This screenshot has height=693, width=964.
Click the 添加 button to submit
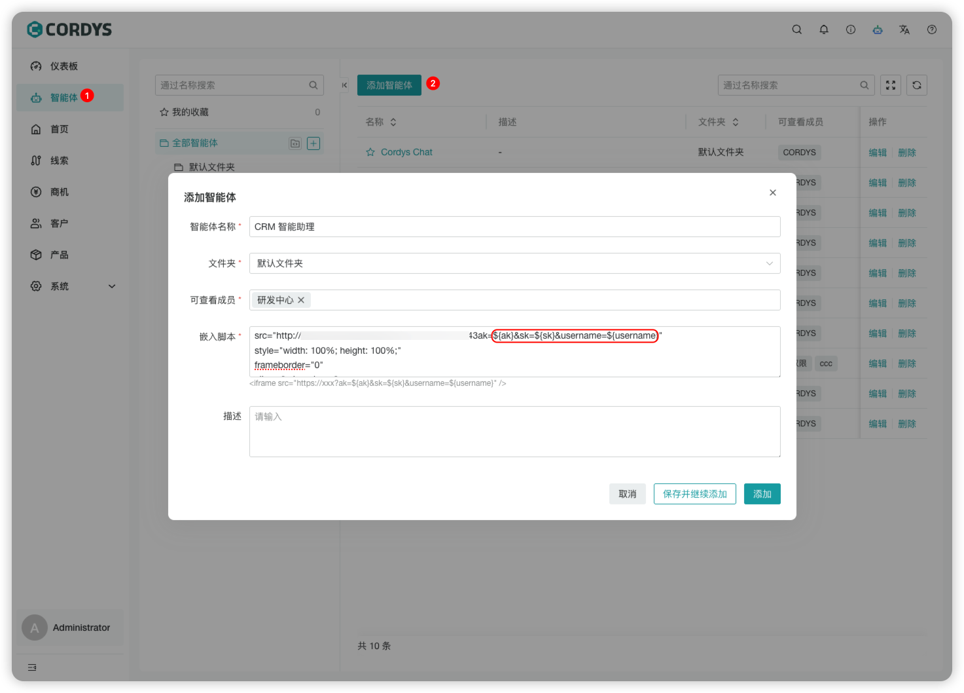pos(762,494)
